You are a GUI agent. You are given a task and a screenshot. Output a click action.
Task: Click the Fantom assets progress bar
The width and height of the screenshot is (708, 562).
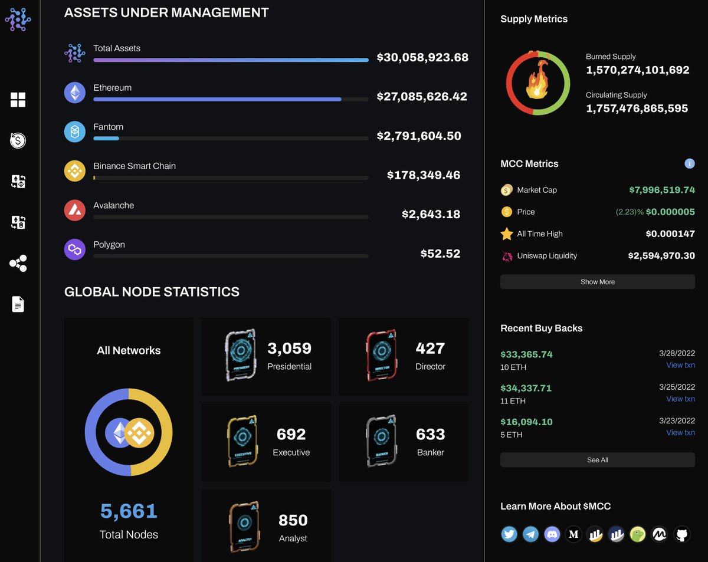tap(231, 138)
